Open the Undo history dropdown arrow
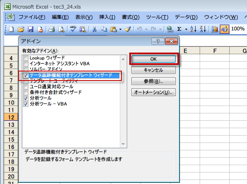The image size is (247, 184). 146,30
